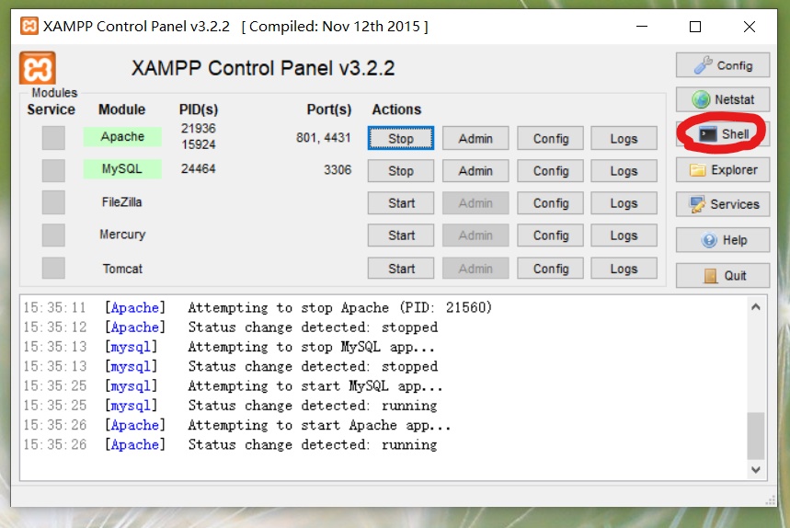Screen dimensions: 790x528
Task: Click log line 'Attempting to start MySQL app...'
Action: 315,386
